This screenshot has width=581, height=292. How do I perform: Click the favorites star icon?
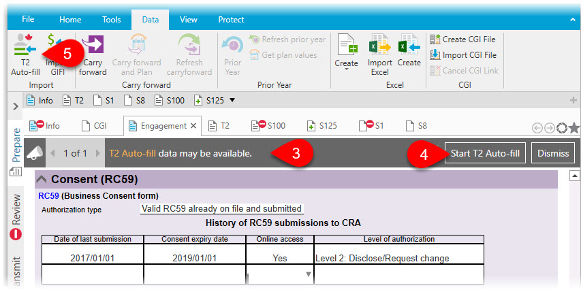[x=574, y=128]
